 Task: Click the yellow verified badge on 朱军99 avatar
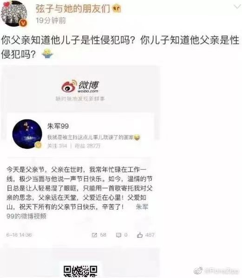(38, 145)
